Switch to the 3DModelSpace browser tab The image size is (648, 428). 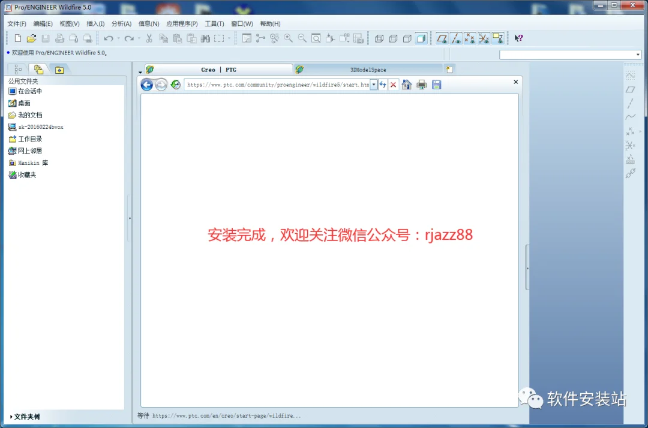[368, 70]
